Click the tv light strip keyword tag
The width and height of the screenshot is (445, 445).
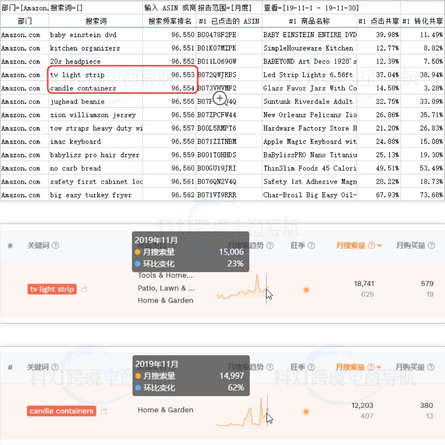52,289
